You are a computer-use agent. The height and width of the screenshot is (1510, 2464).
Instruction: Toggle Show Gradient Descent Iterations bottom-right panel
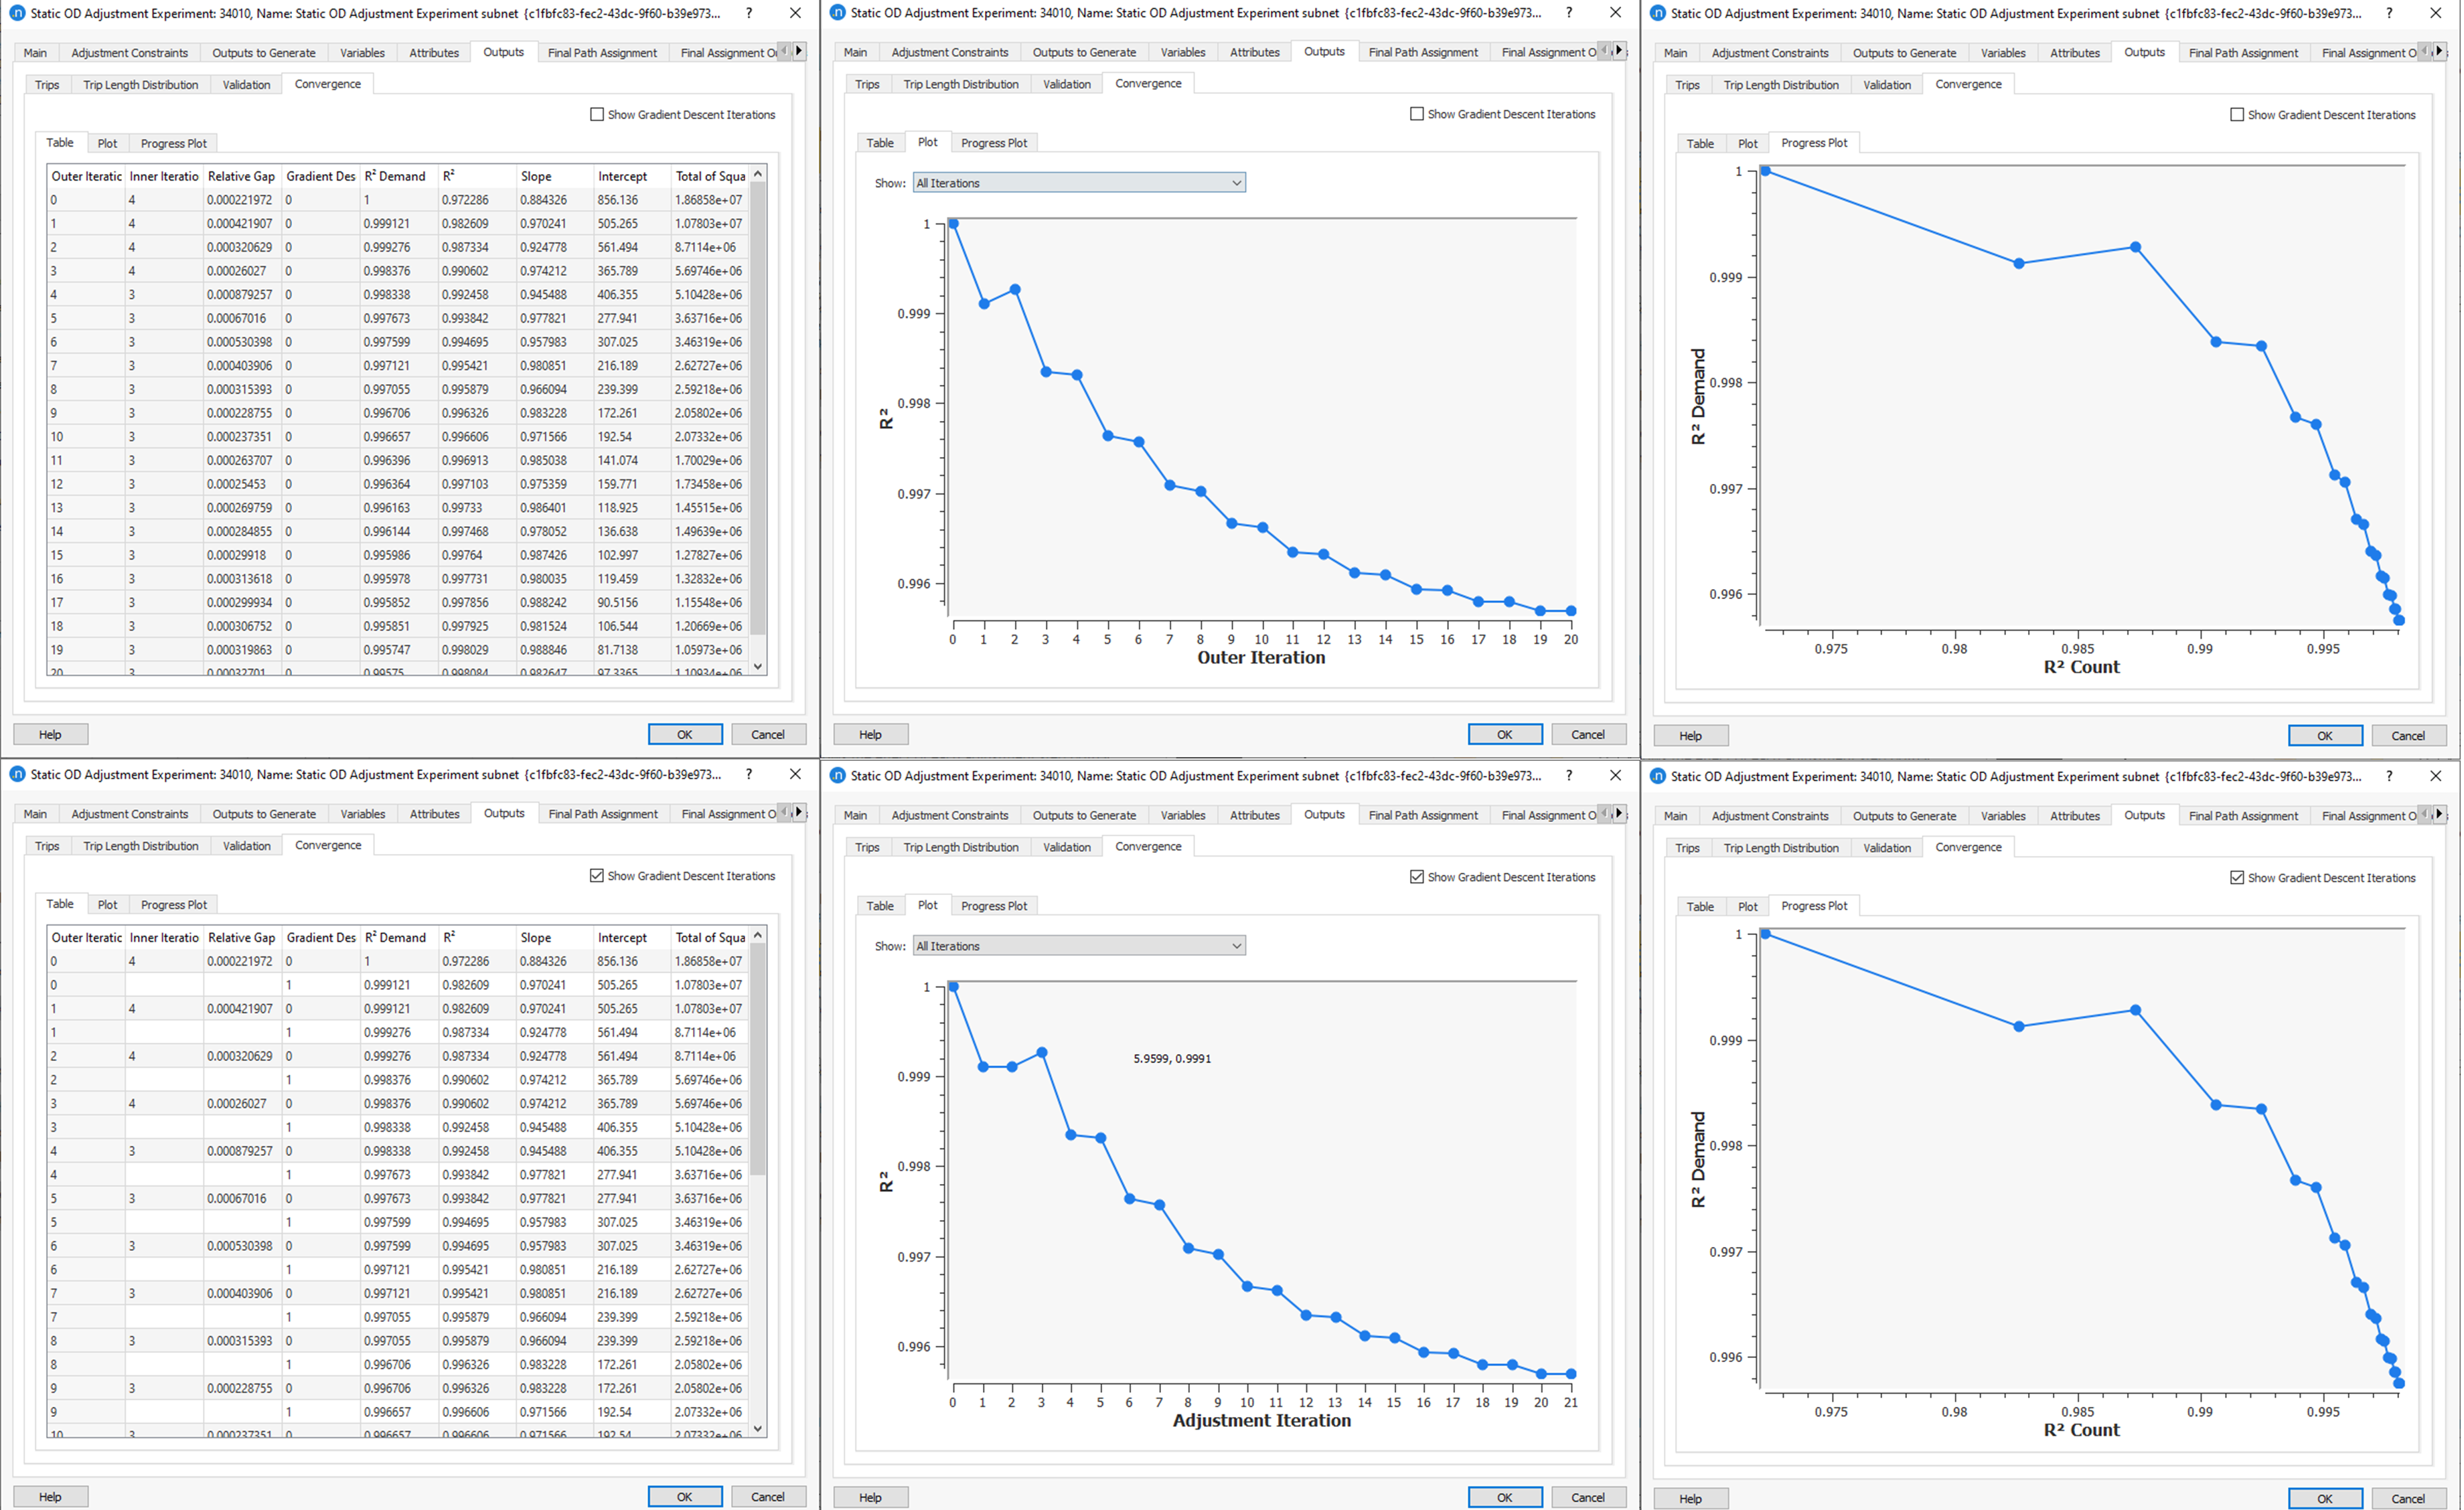(2235, 876)
